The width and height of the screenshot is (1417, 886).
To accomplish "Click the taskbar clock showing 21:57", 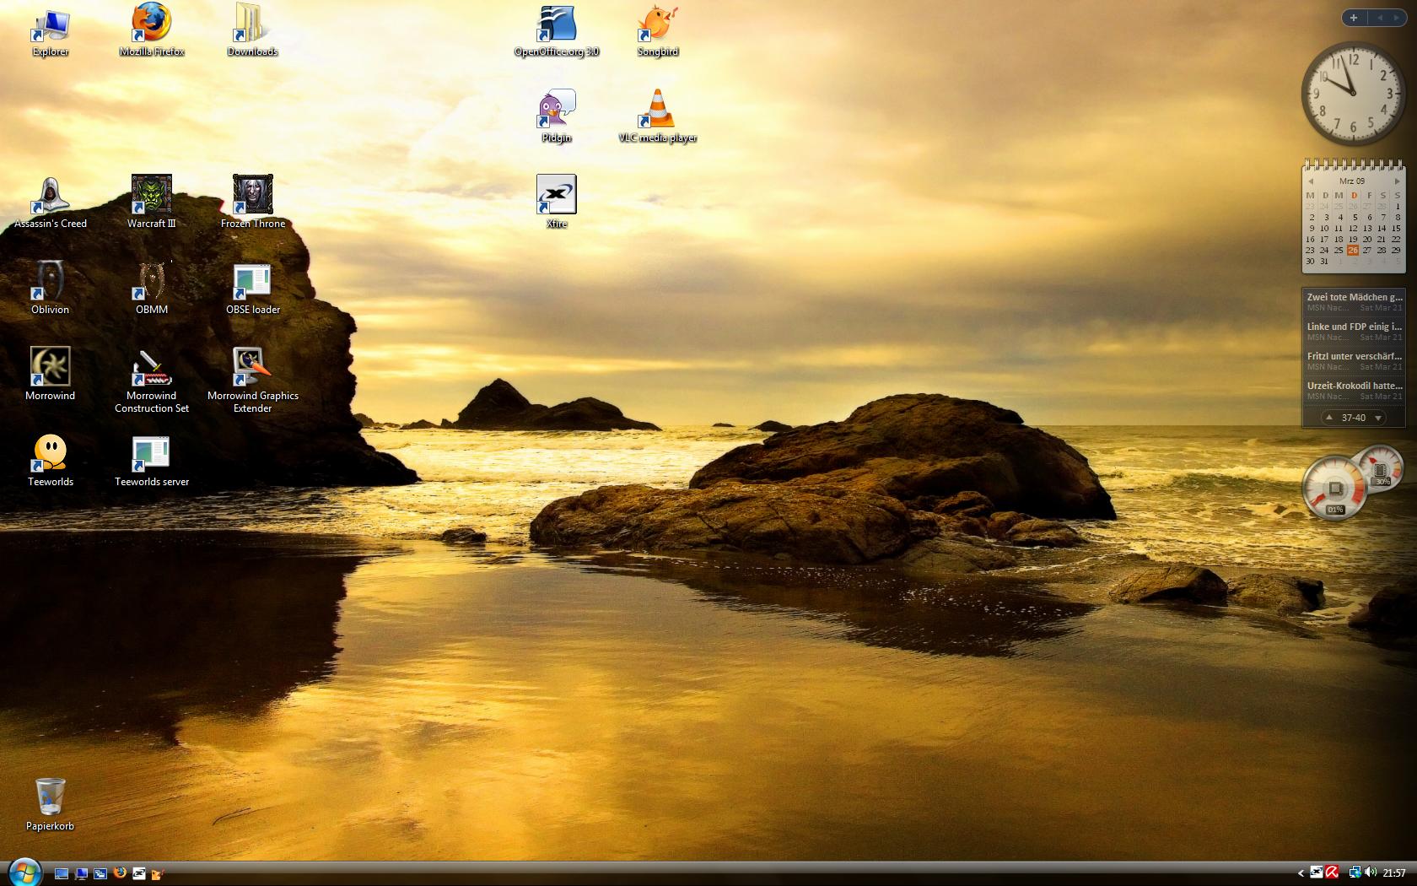I will [1394, 873].
